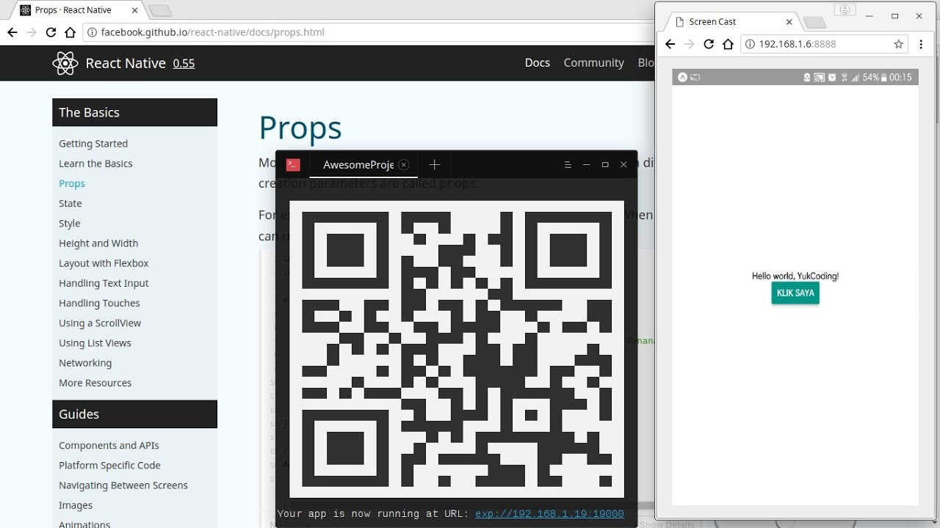
Task: Open Getting Started in sidebar
Action: (x=93, y=144)
